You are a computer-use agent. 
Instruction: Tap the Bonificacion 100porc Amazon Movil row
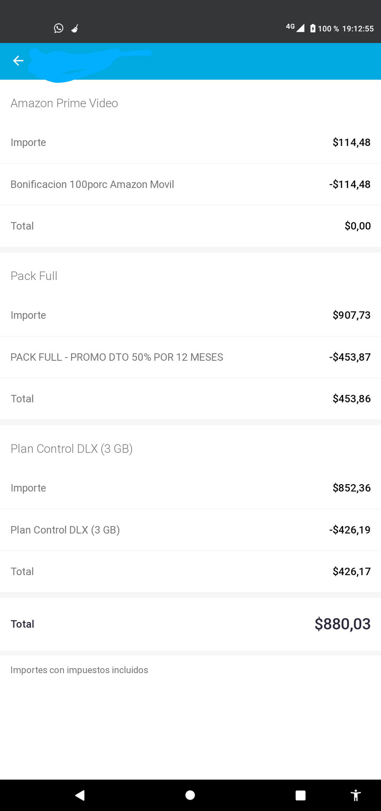click(92, 184)
